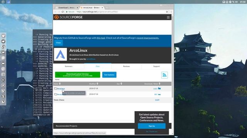Open the Summary tab
The width and height of the screenshot is (247, 138).
pos(69,66)
